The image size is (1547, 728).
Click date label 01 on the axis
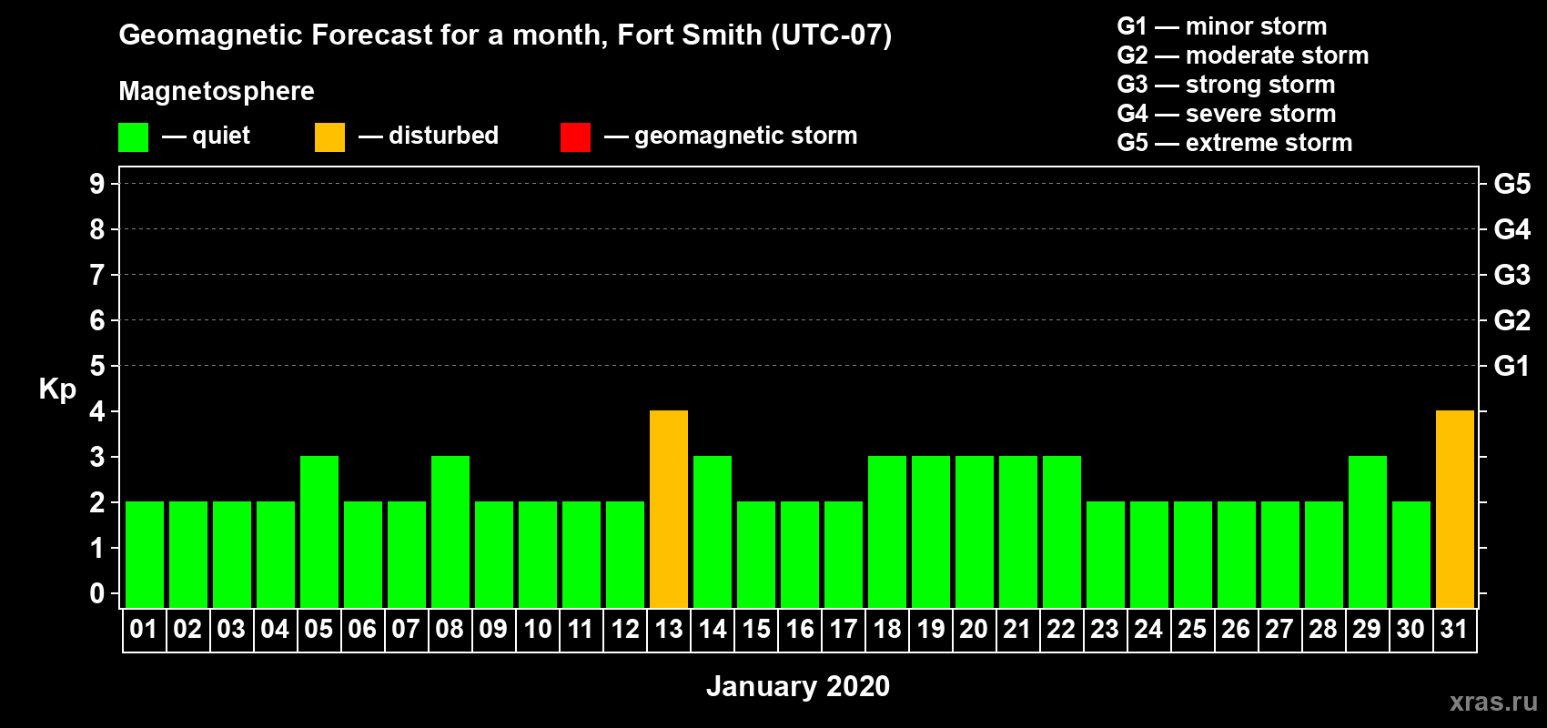[x=144, y=629]
